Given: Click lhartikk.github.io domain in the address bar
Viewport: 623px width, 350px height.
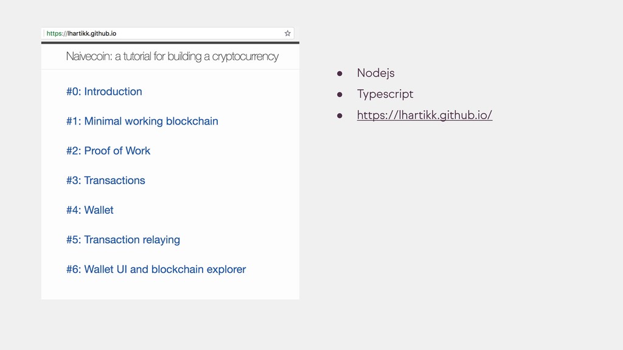Looking at the screenshot, I should coord(91,33).
